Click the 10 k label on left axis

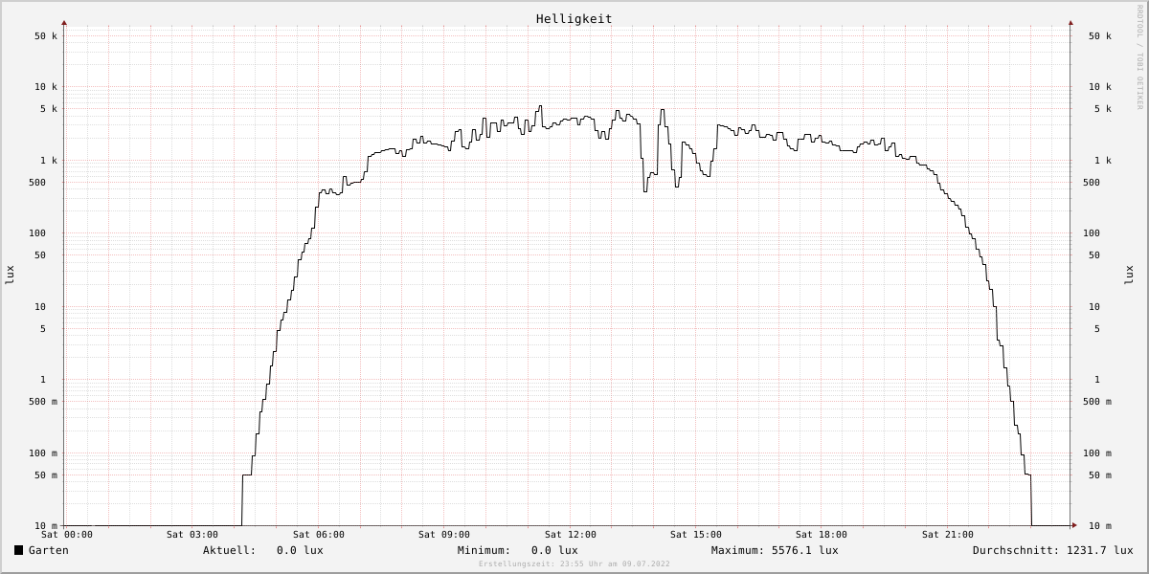click(46, 87)
